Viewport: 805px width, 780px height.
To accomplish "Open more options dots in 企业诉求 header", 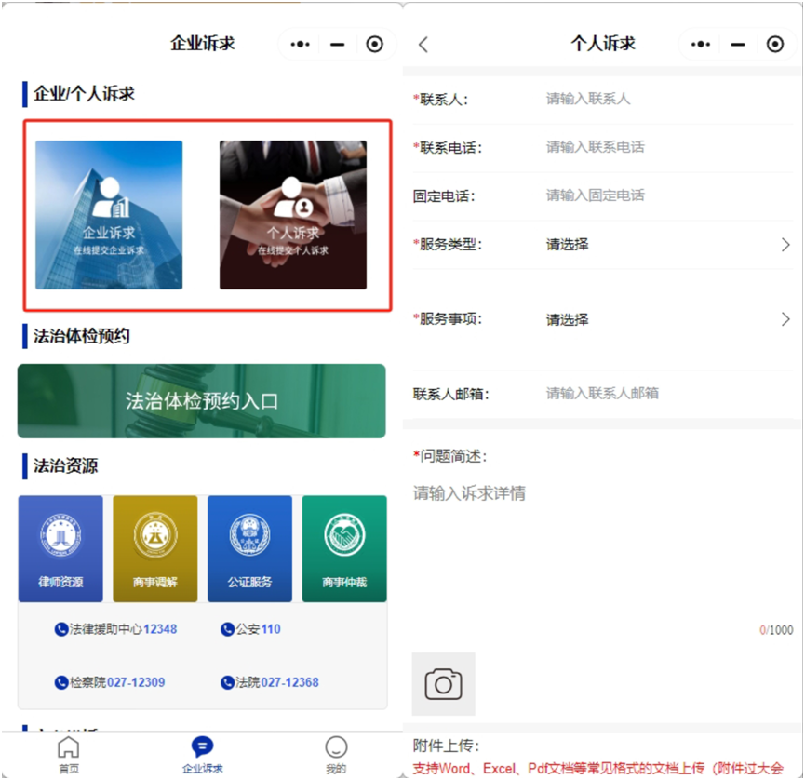I will (x=301, y=44).
